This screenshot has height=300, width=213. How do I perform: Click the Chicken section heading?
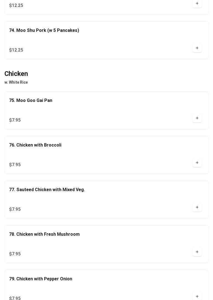point(16,74)
